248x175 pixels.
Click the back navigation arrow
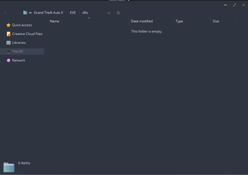click(x=5, y=12)
